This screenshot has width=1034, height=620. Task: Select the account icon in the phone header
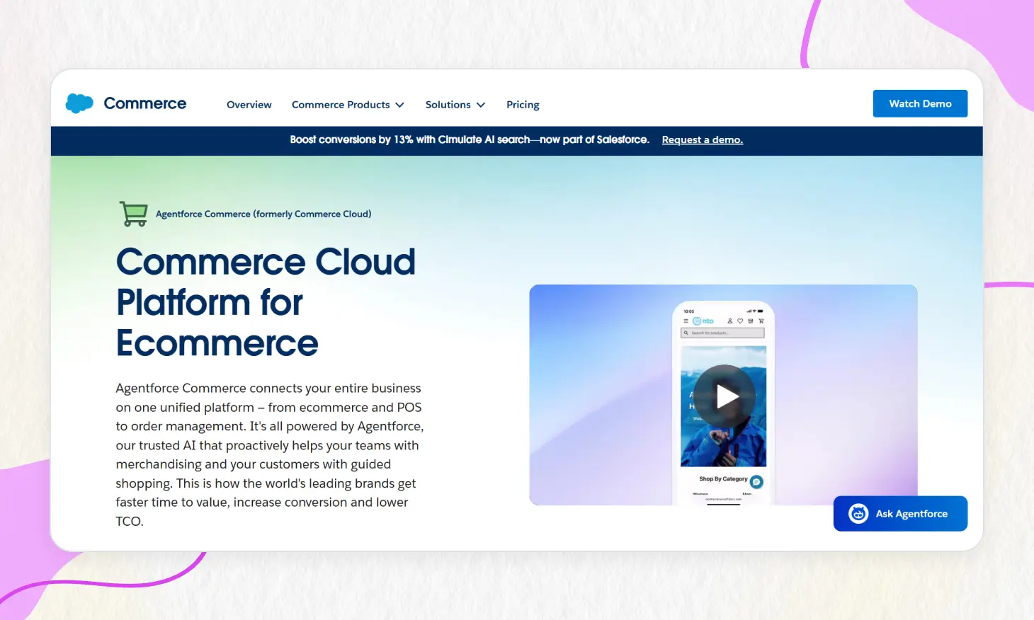[730, 321]
